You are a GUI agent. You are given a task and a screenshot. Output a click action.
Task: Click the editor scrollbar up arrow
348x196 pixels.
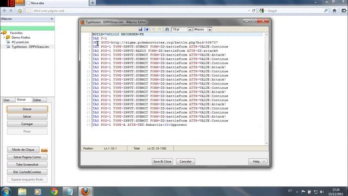coord(266,35)
